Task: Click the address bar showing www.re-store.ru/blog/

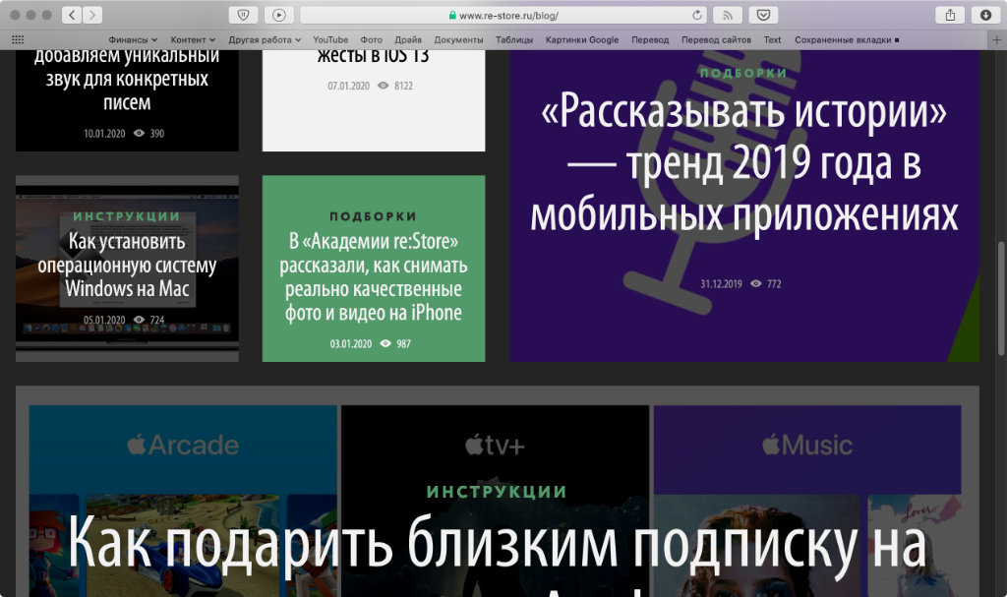Action: [502, 16]
